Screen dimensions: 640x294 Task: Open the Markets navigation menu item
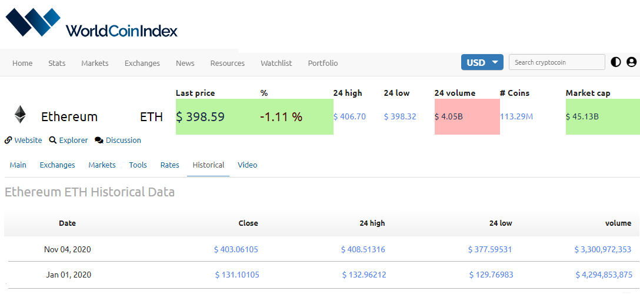click(x=95, y=63)
